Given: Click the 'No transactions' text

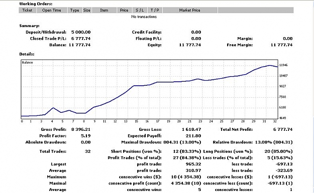Looking at the screenshot, I should tap(144, 17).
